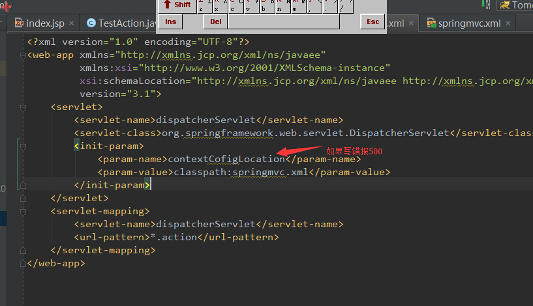Screen dimensions: 533x306
Task: Click the Esc key on on-screen keyboard
Action: click(x=373, y=21)
